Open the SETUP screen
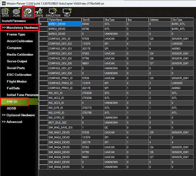The width and height of the screenshot is (196, 176). pyautogui.click(x=28, y=12)
